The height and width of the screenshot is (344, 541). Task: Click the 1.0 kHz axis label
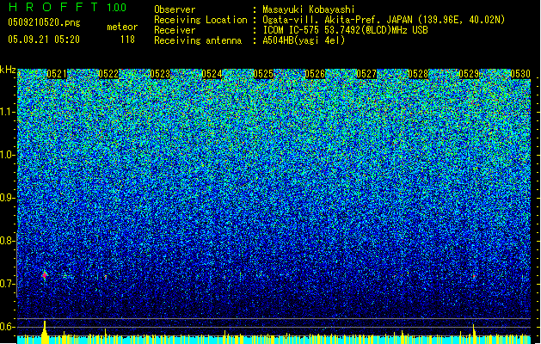(x=8, y=155)
